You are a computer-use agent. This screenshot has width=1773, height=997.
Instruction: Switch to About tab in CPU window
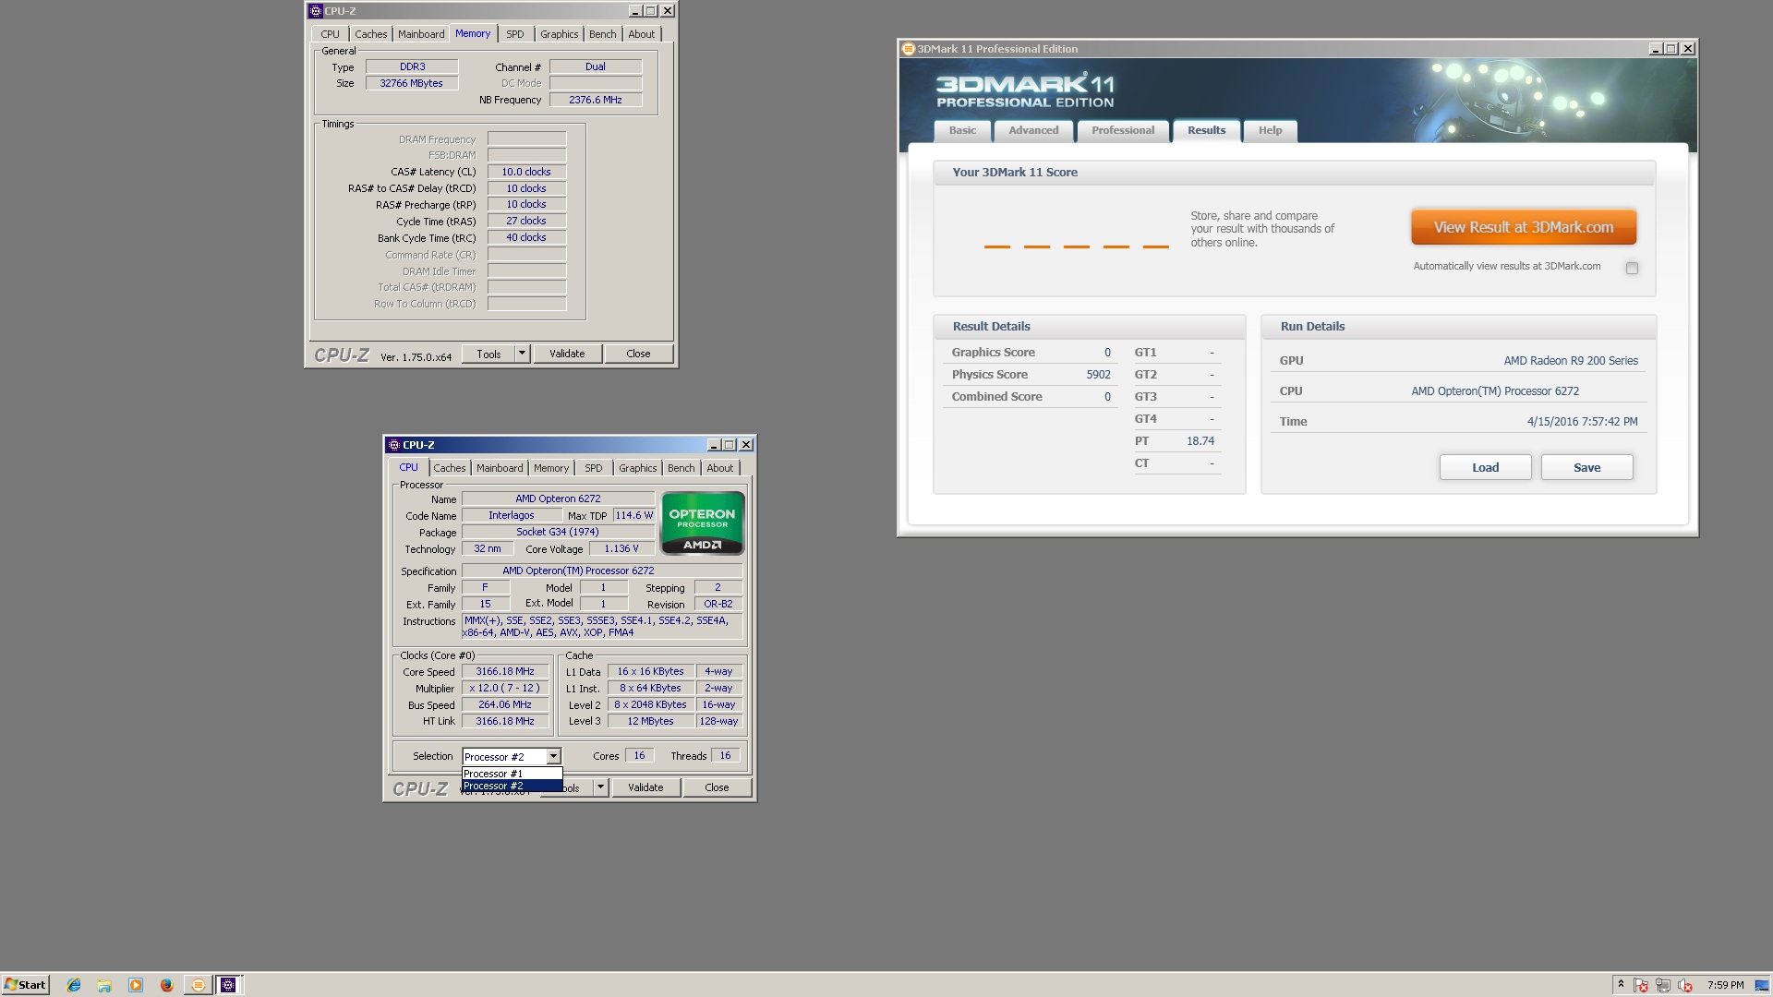click(x=720, y=468)
